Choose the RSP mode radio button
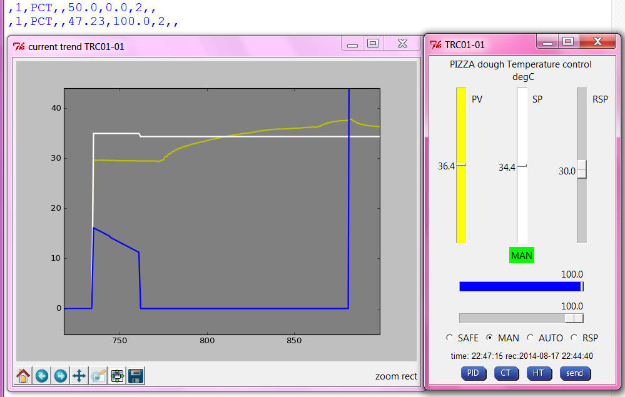 [574, 338]
